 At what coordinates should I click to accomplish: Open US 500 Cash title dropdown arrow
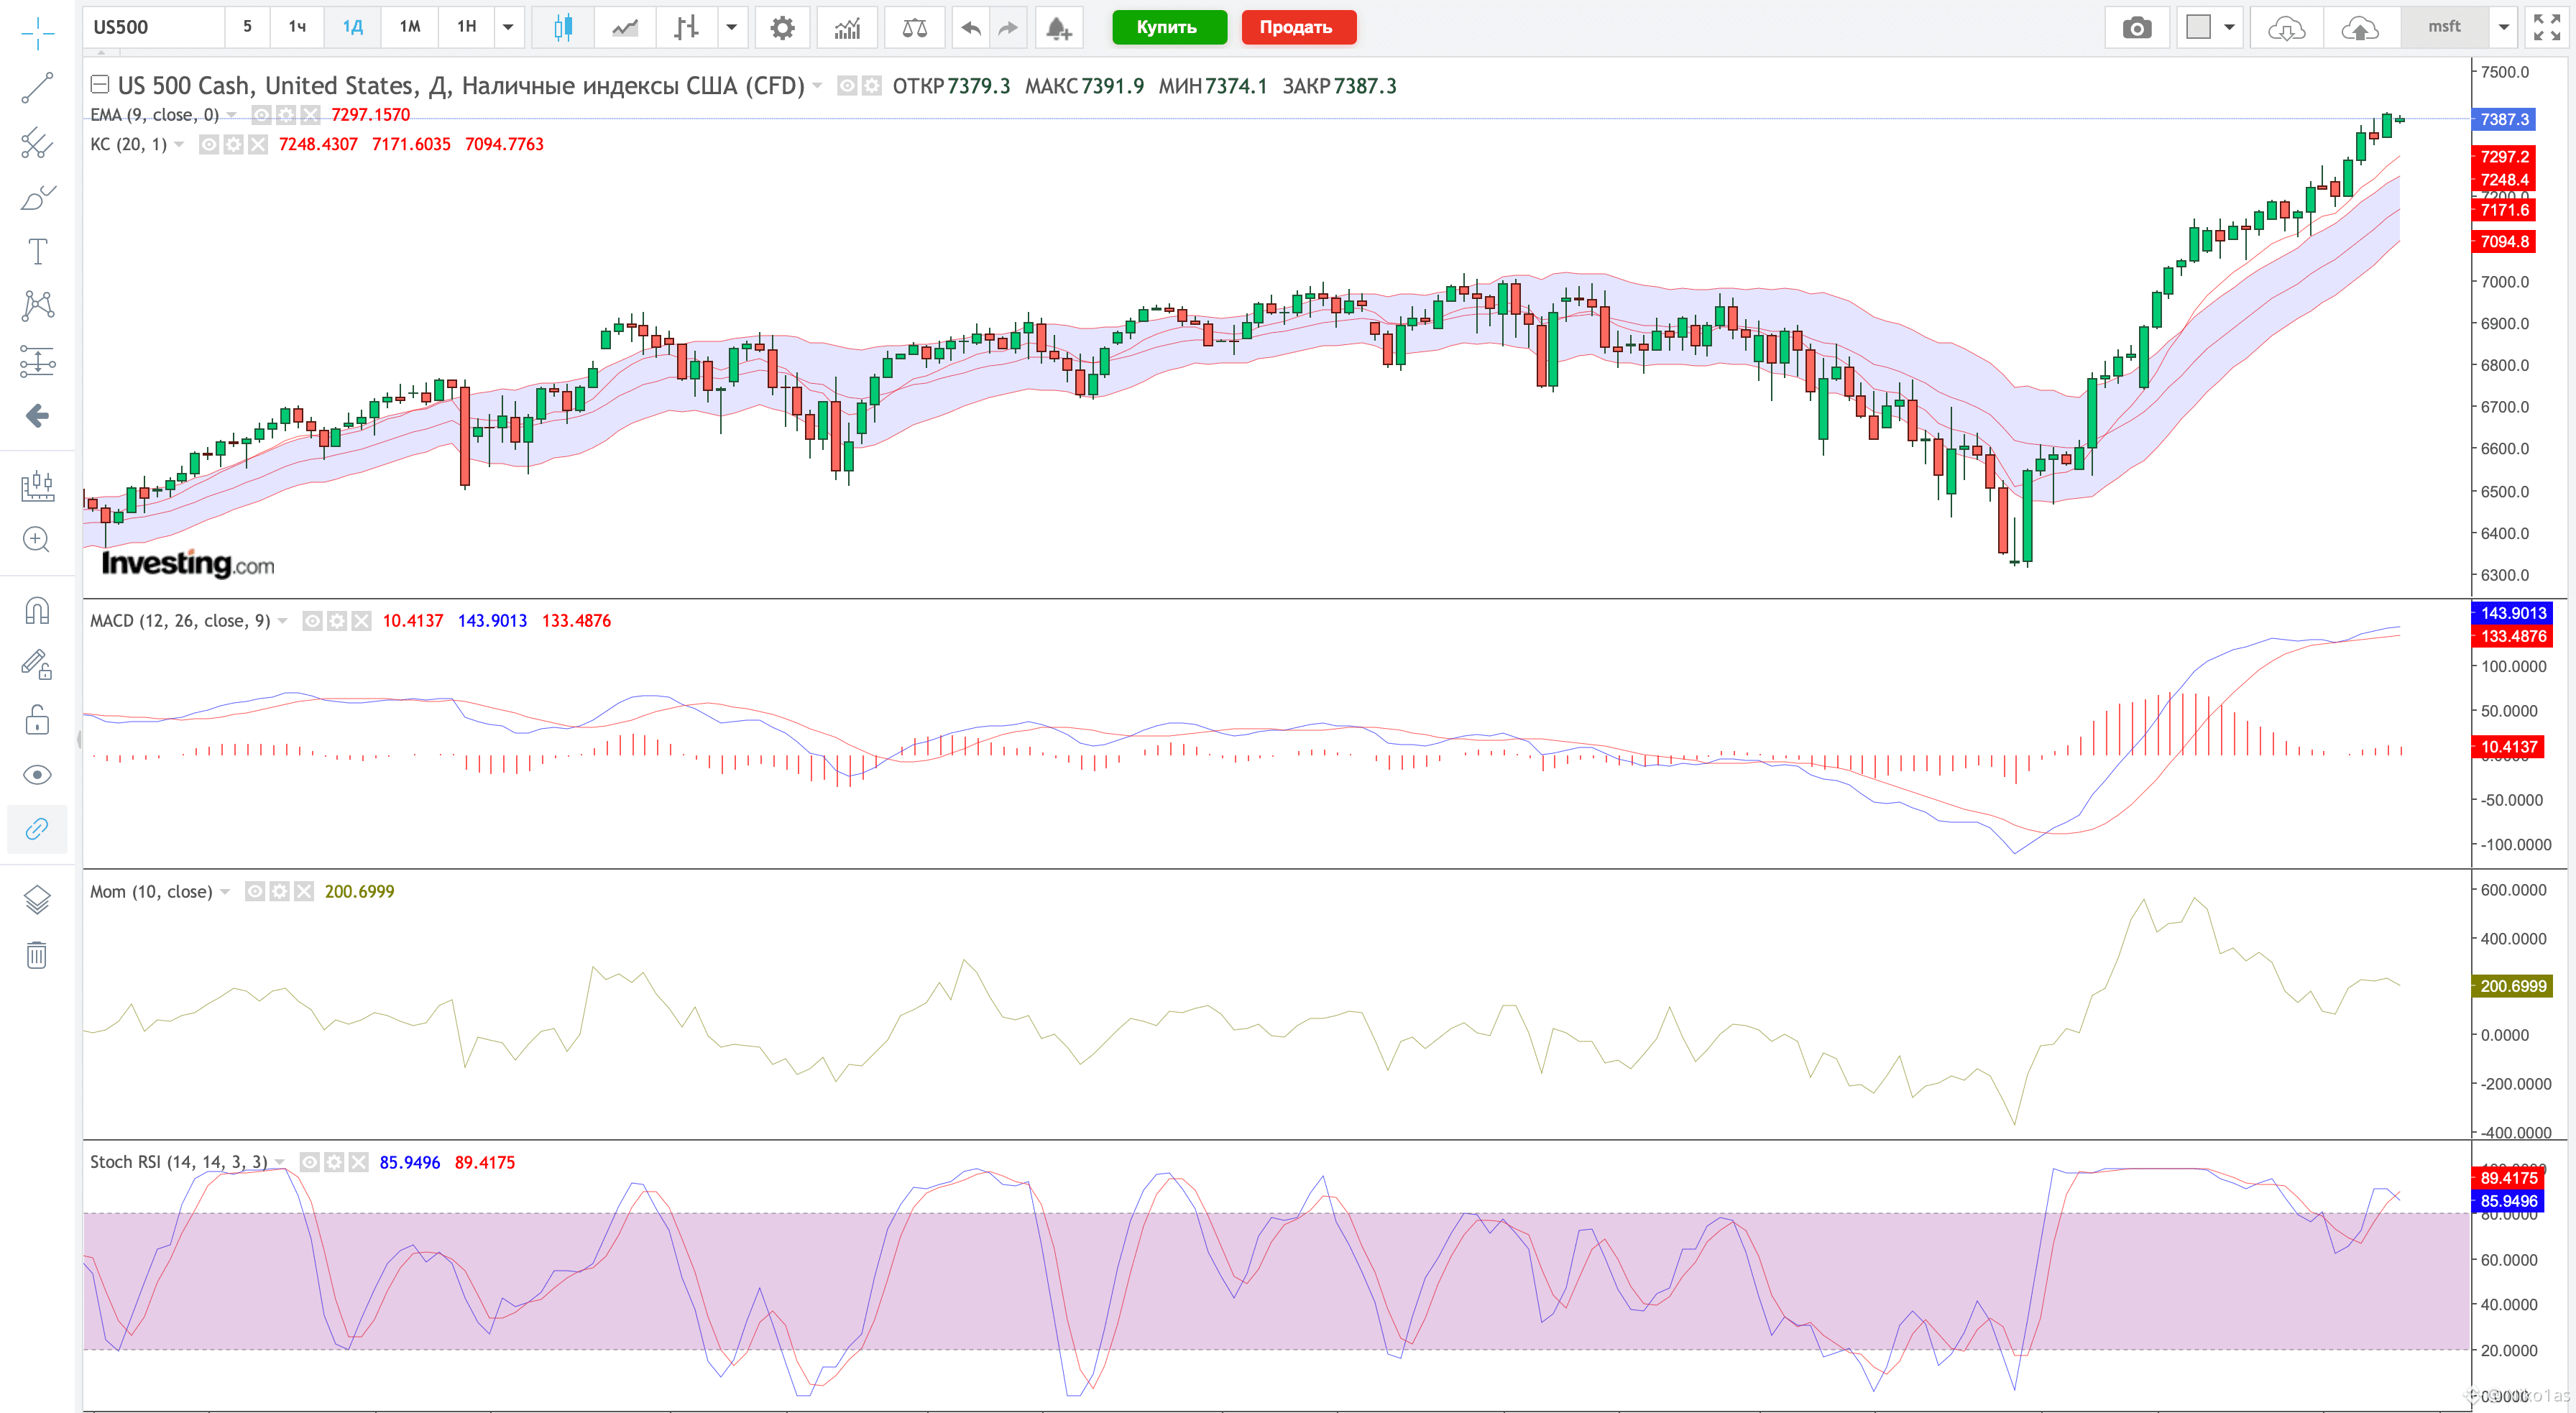click(x=817, y=86)
